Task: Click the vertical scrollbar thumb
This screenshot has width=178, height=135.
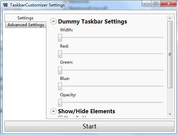Action: (x=170, y=54)
